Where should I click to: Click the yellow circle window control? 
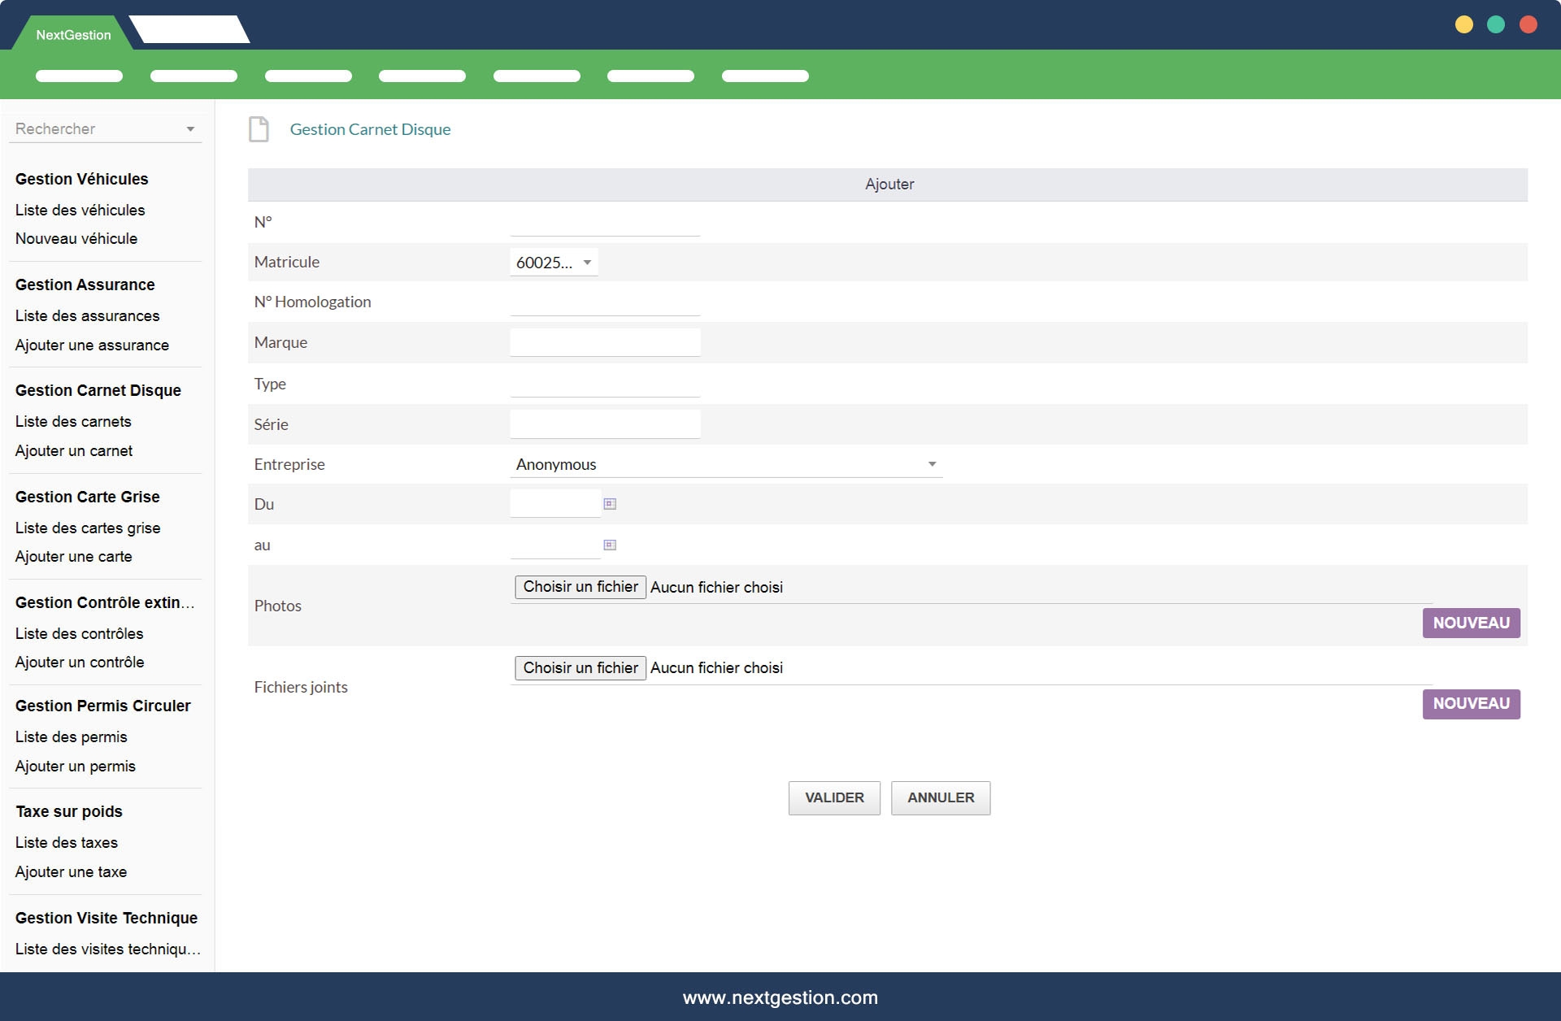[1463, 24]
